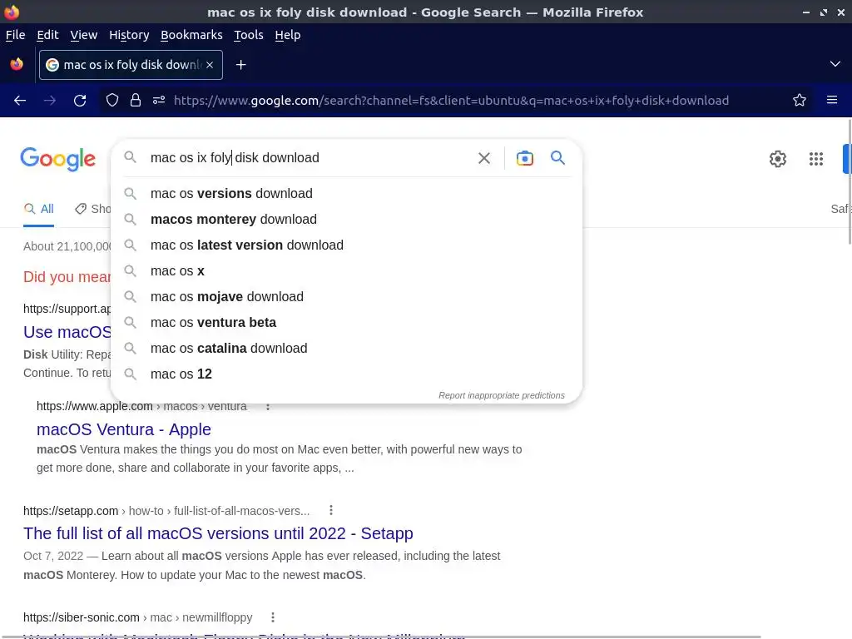Open the tracking protection shield icon
The height and width of the screenshot is (639, 852).
click(112, 101)
